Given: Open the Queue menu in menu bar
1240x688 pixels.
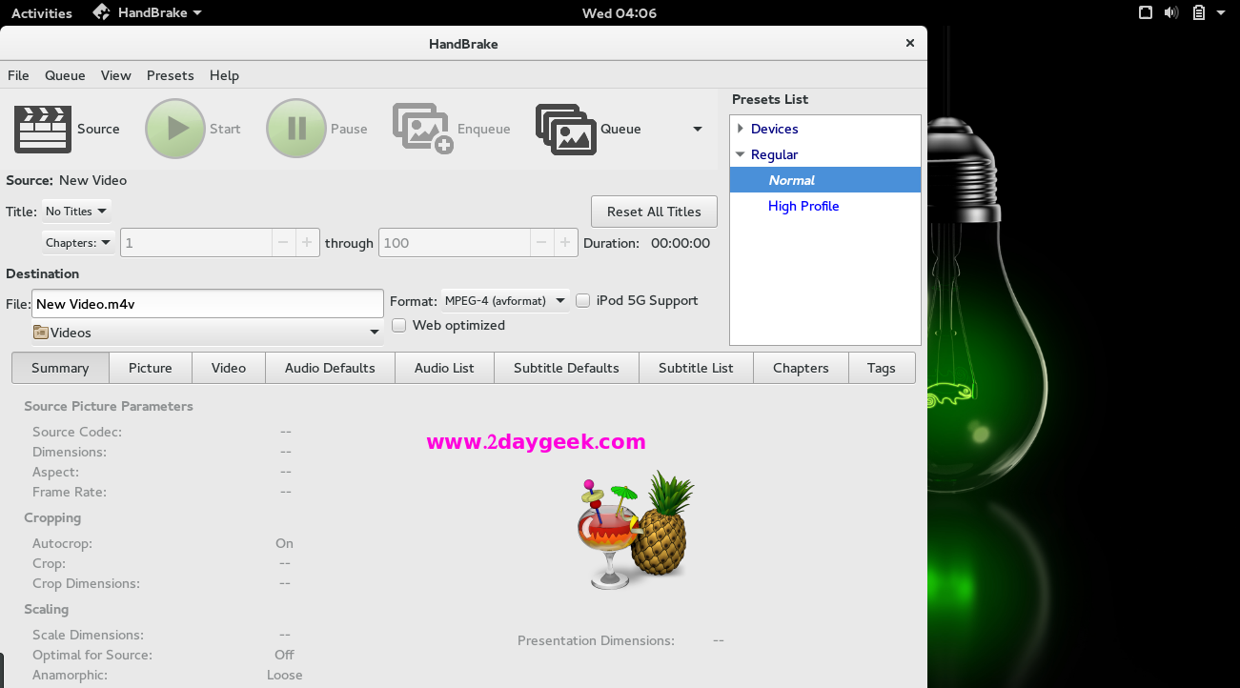Looking at the screenshot, I should click(x=65, y=75).
